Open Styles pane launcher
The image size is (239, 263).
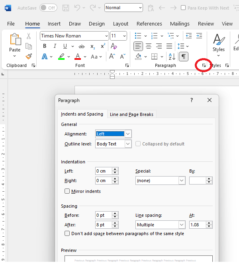click(227, 65)
